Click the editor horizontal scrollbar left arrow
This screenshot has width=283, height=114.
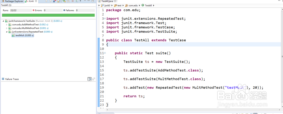(x=108, y=110)
